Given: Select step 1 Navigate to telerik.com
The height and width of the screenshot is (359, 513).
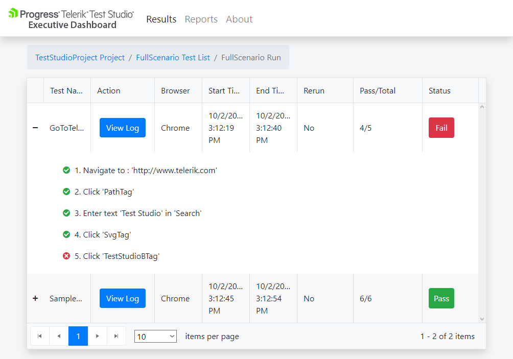Looking at the screenshot, I should pyautogui.click(x=146, y=171).
